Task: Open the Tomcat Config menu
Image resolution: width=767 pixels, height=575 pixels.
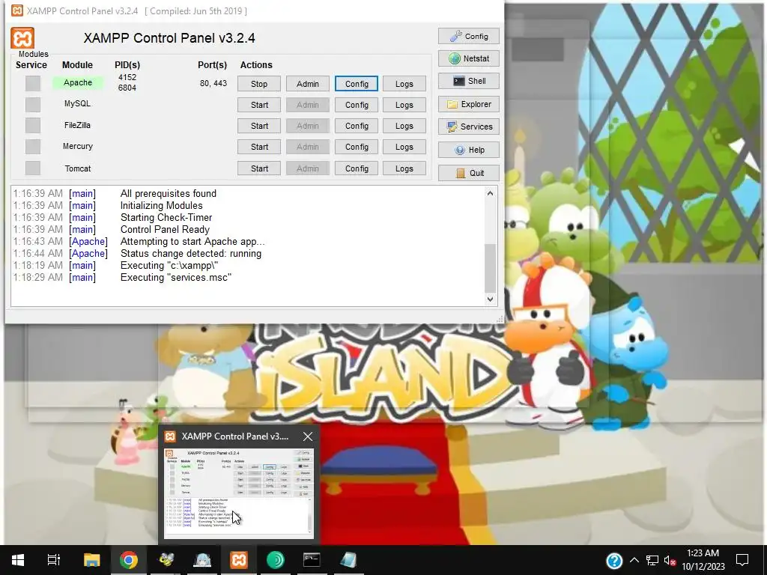Action: tap(357, 168)
